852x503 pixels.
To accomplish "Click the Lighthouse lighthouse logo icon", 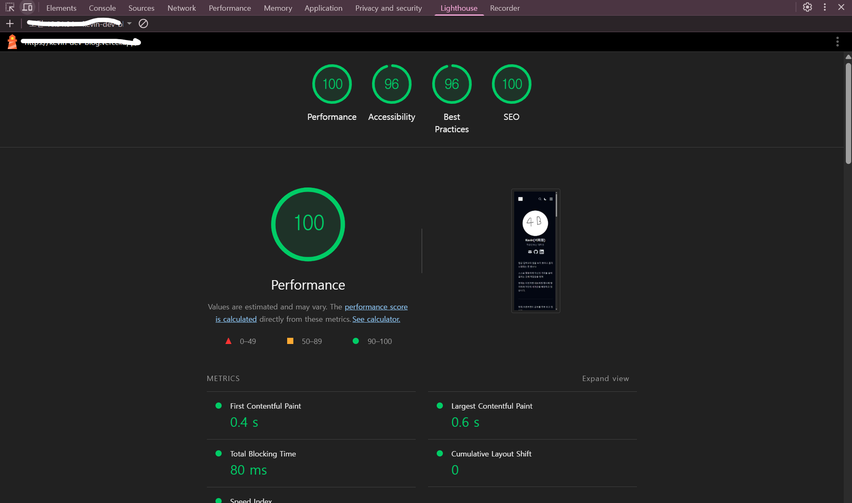I will coord(12,42).
